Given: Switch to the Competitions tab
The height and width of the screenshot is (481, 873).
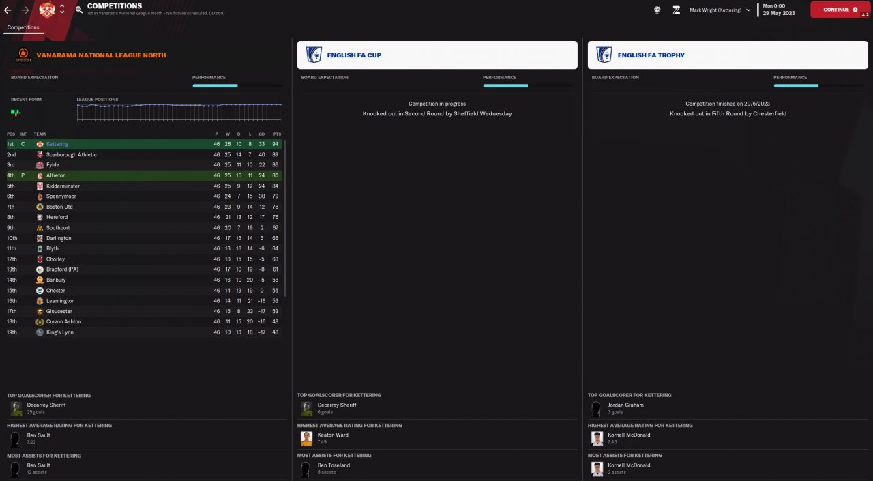Looking at the screenshot, I should [23, 27].
